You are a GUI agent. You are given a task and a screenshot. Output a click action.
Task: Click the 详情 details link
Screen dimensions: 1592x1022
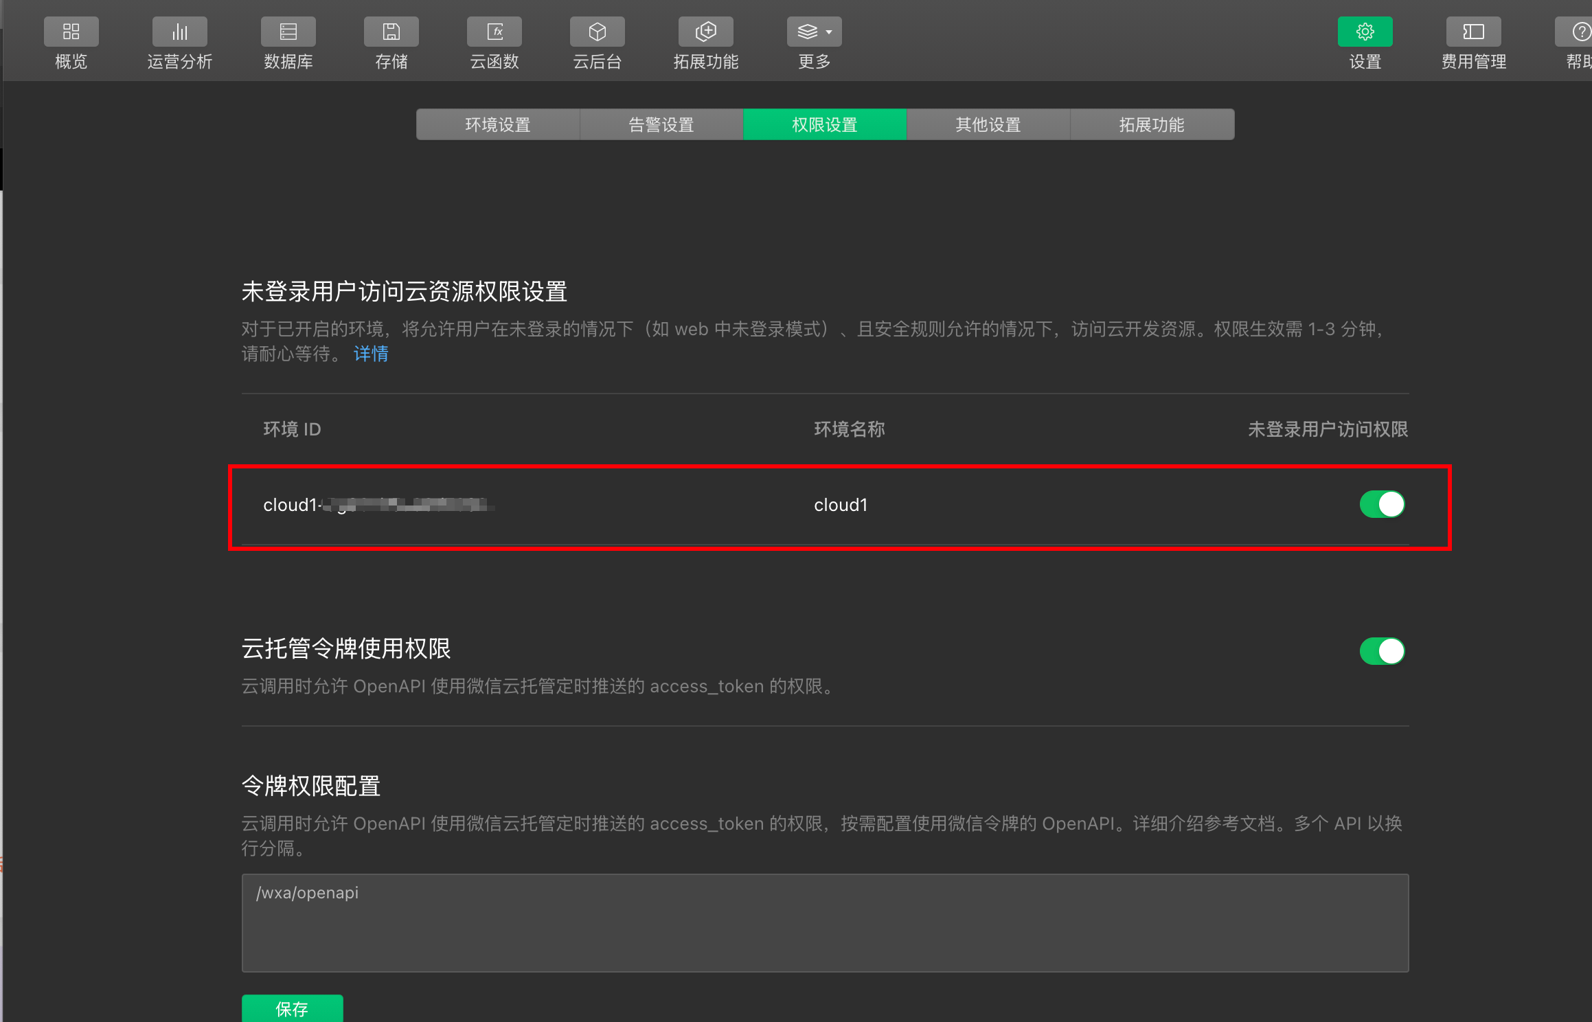pyautogui.click(x=371, y=354)
